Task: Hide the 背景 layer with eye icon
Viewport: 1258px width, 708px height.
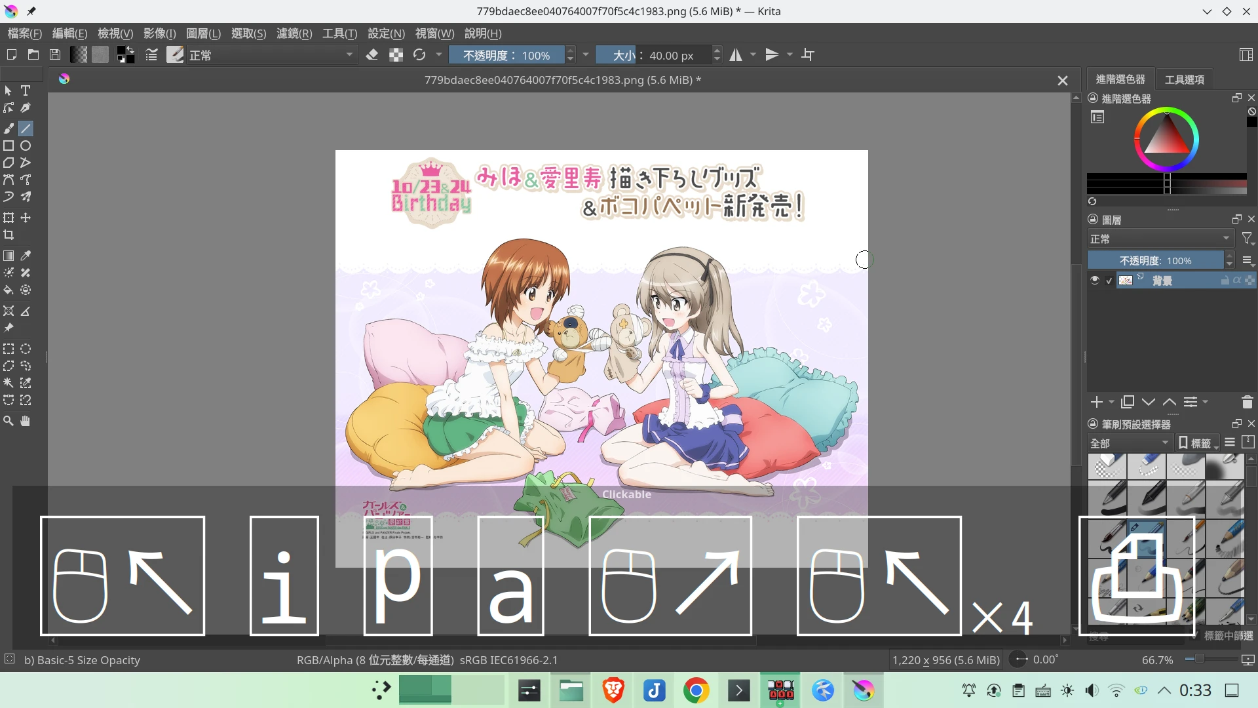Action: click(x=1095, y=281)
